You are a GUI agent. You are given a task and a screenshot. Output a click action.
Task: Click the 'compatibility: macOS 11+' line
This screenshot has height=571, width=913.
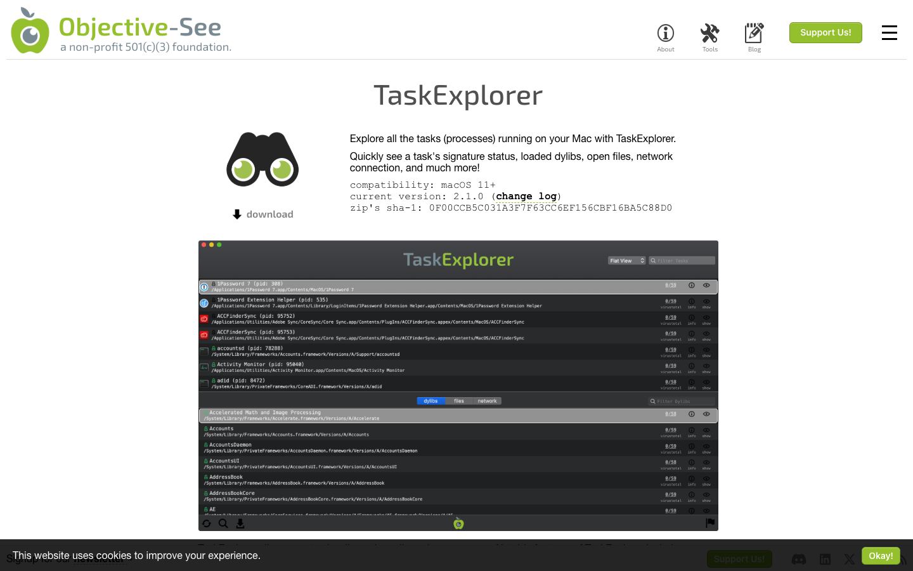tap(423, 185)
